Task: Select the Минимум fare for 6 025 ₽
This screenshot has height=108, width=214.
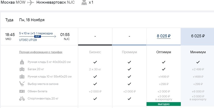Action: coord(198,36)
